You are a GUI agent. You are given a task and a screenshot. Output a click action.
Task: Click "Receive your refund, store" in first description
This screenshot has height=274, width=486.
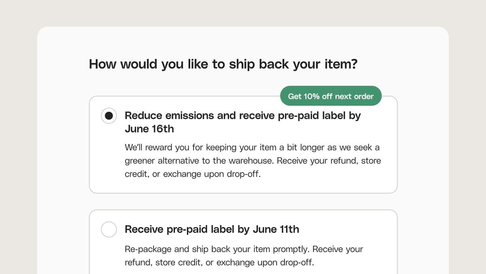[329, 161]
